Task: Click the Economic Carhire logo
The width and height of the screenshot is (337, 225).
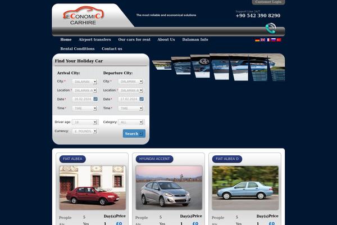Action: click(x=83, y=16)
